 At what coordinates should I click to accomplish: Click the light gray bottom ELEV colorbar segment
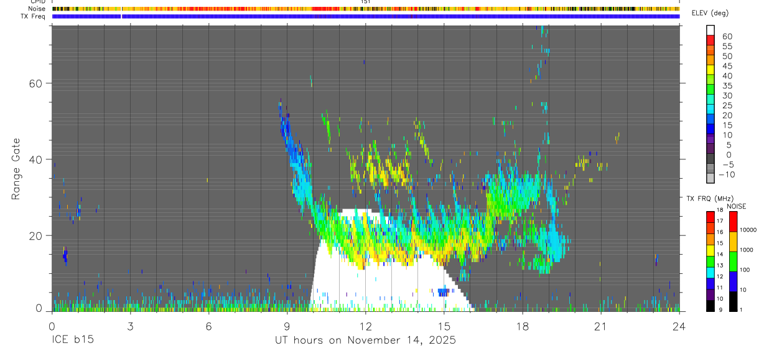coord(710,179)
